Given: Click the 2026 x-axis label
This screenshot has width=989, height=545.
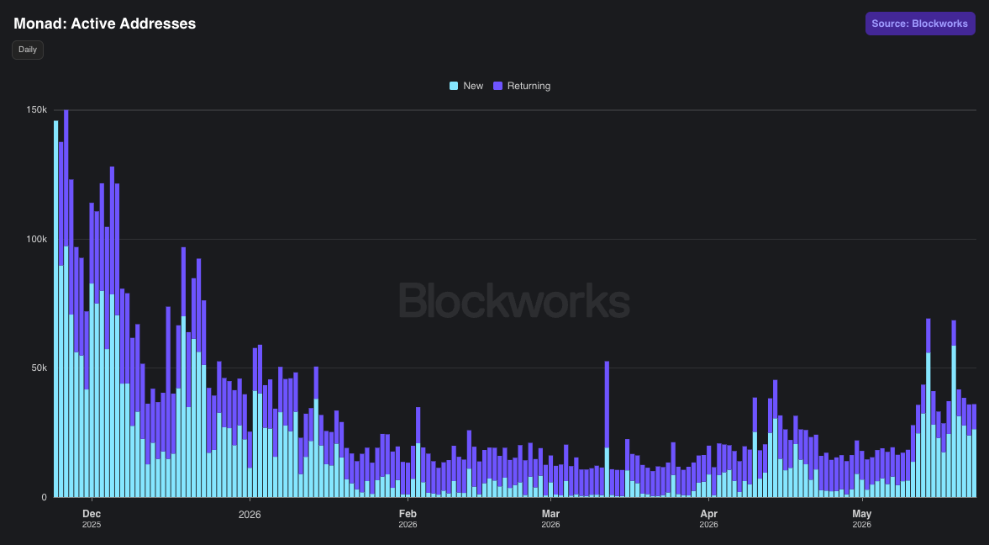Looking at the screenshot, I should point(250,515).
